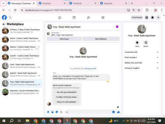Open the emoji picker in message box
This screenshot has height=124, width=165.
114,112
